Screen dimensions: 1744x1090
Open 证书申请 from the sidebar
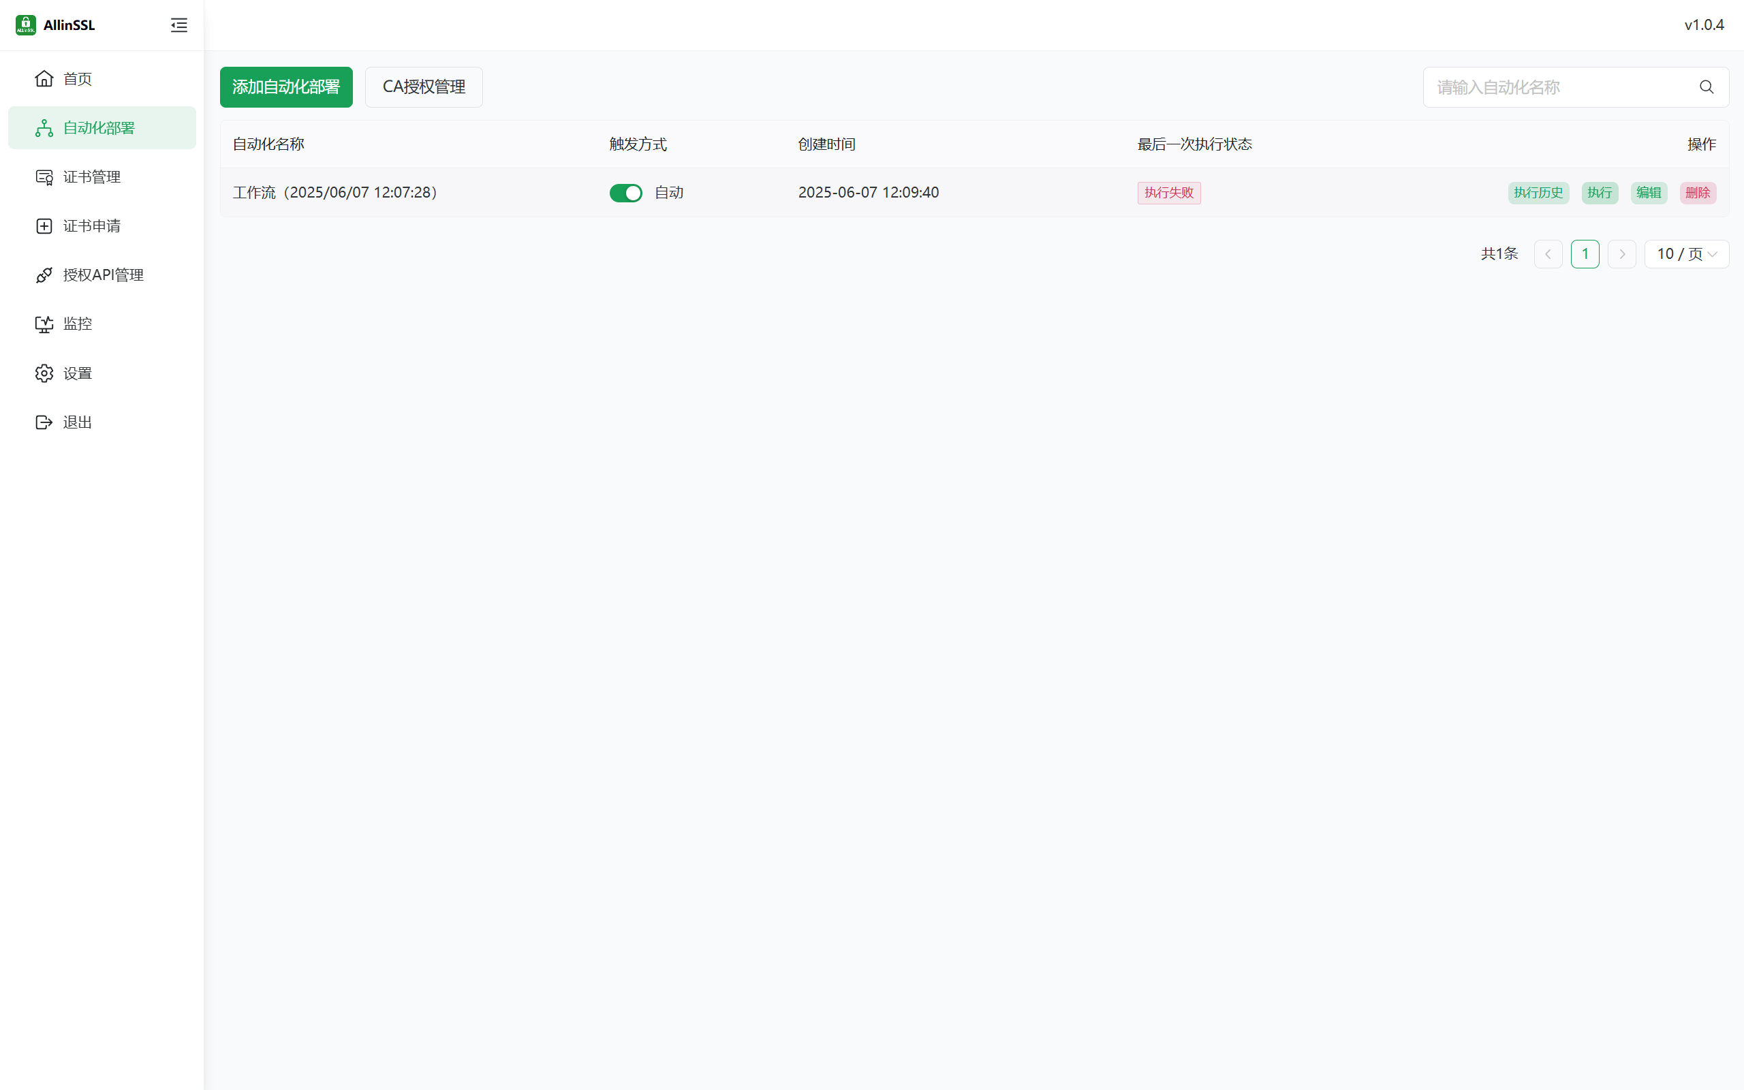(x=102, y=225)
